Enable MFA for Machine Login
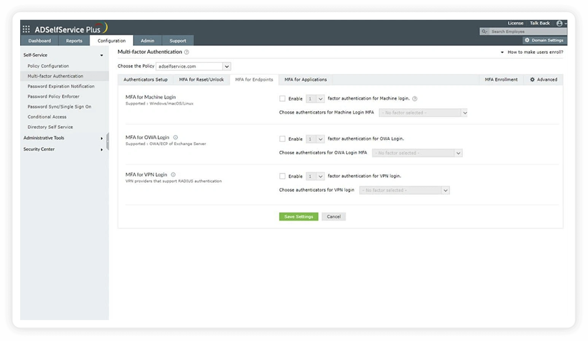This screenshot has width=588, height=341. [282, 98]
